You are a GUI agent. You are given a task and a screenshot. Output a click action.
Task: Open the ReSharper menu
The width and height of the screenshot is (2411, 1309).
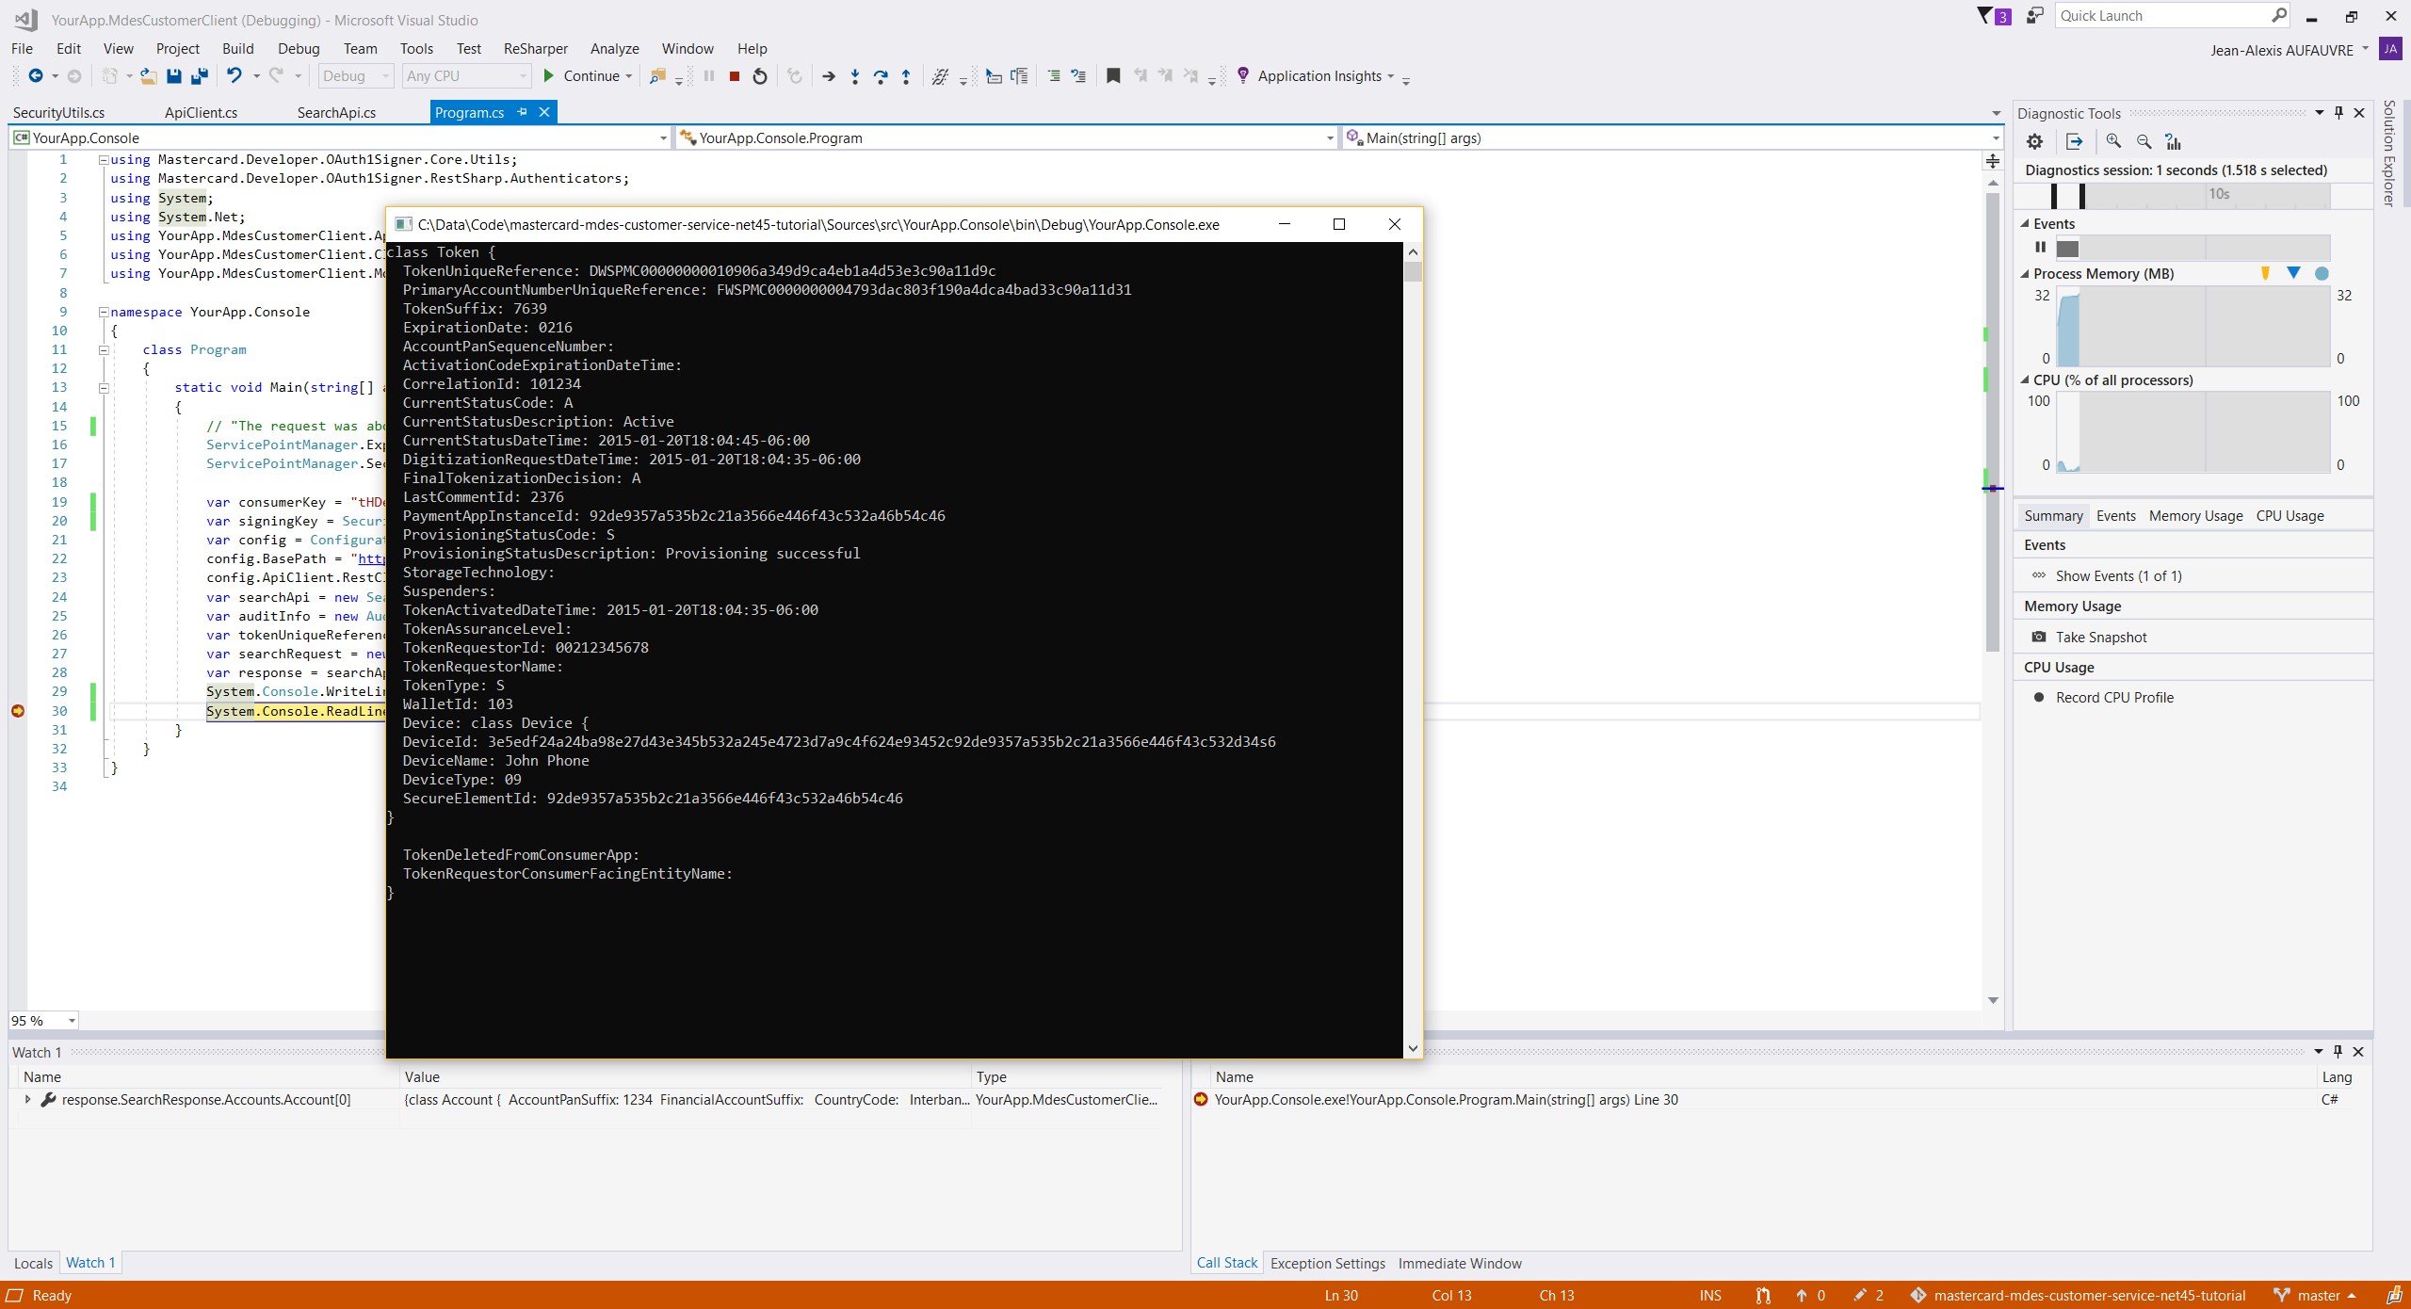(x=535, y=49)
